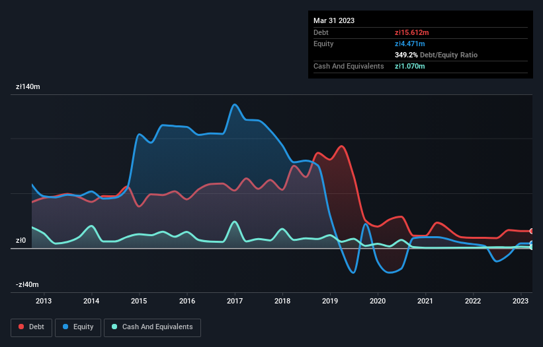Click the Debt value zł15.612m in the tooltip

[x=412, y=32]
